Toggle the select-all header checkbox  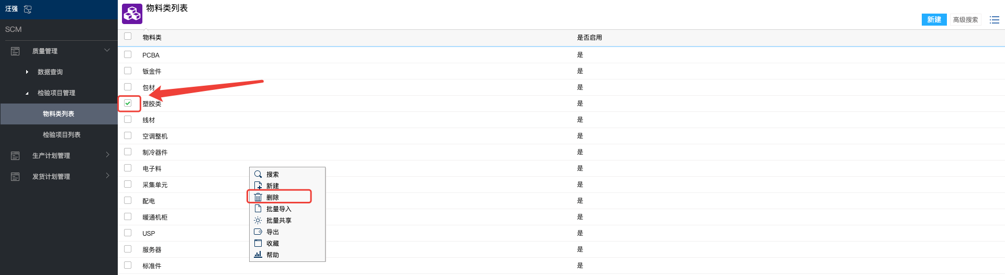pyautogui.click(x=128, y=36)
